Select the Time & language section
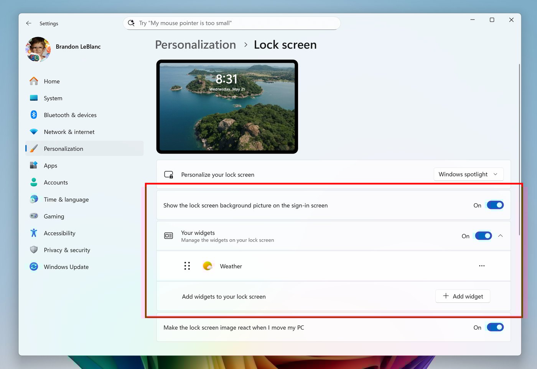The image size is (537, 369). tap(66, 199)
